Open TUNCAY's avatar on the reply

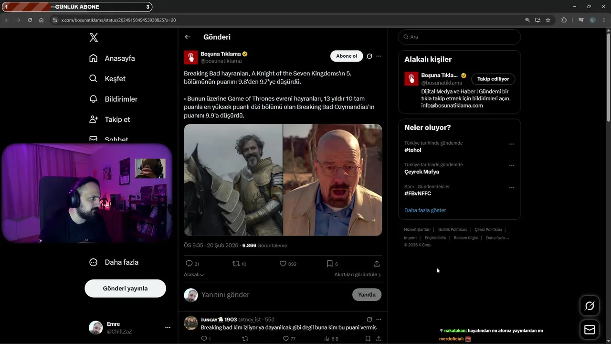point(191,323)
